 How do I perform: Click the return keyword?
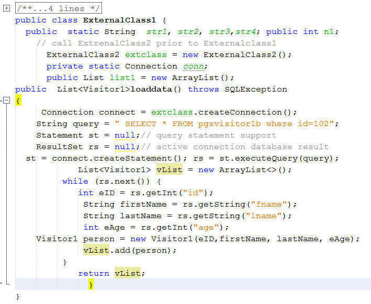(x=94, y=273)
